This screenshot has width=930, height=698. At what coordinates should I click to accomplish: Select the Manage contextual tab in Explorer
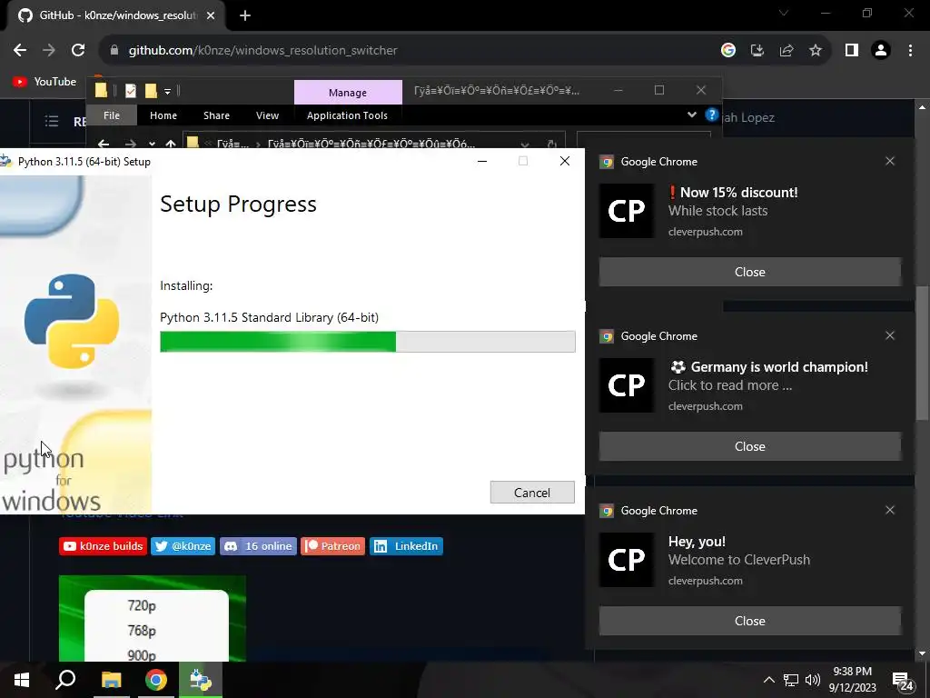[x=348, y=93]
